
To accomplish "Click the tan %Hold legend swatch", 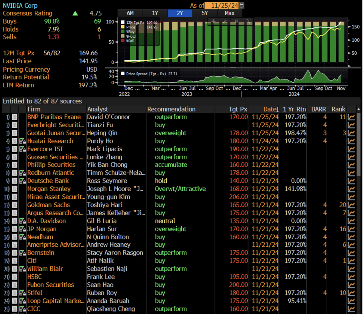I will tap(123, 36).
